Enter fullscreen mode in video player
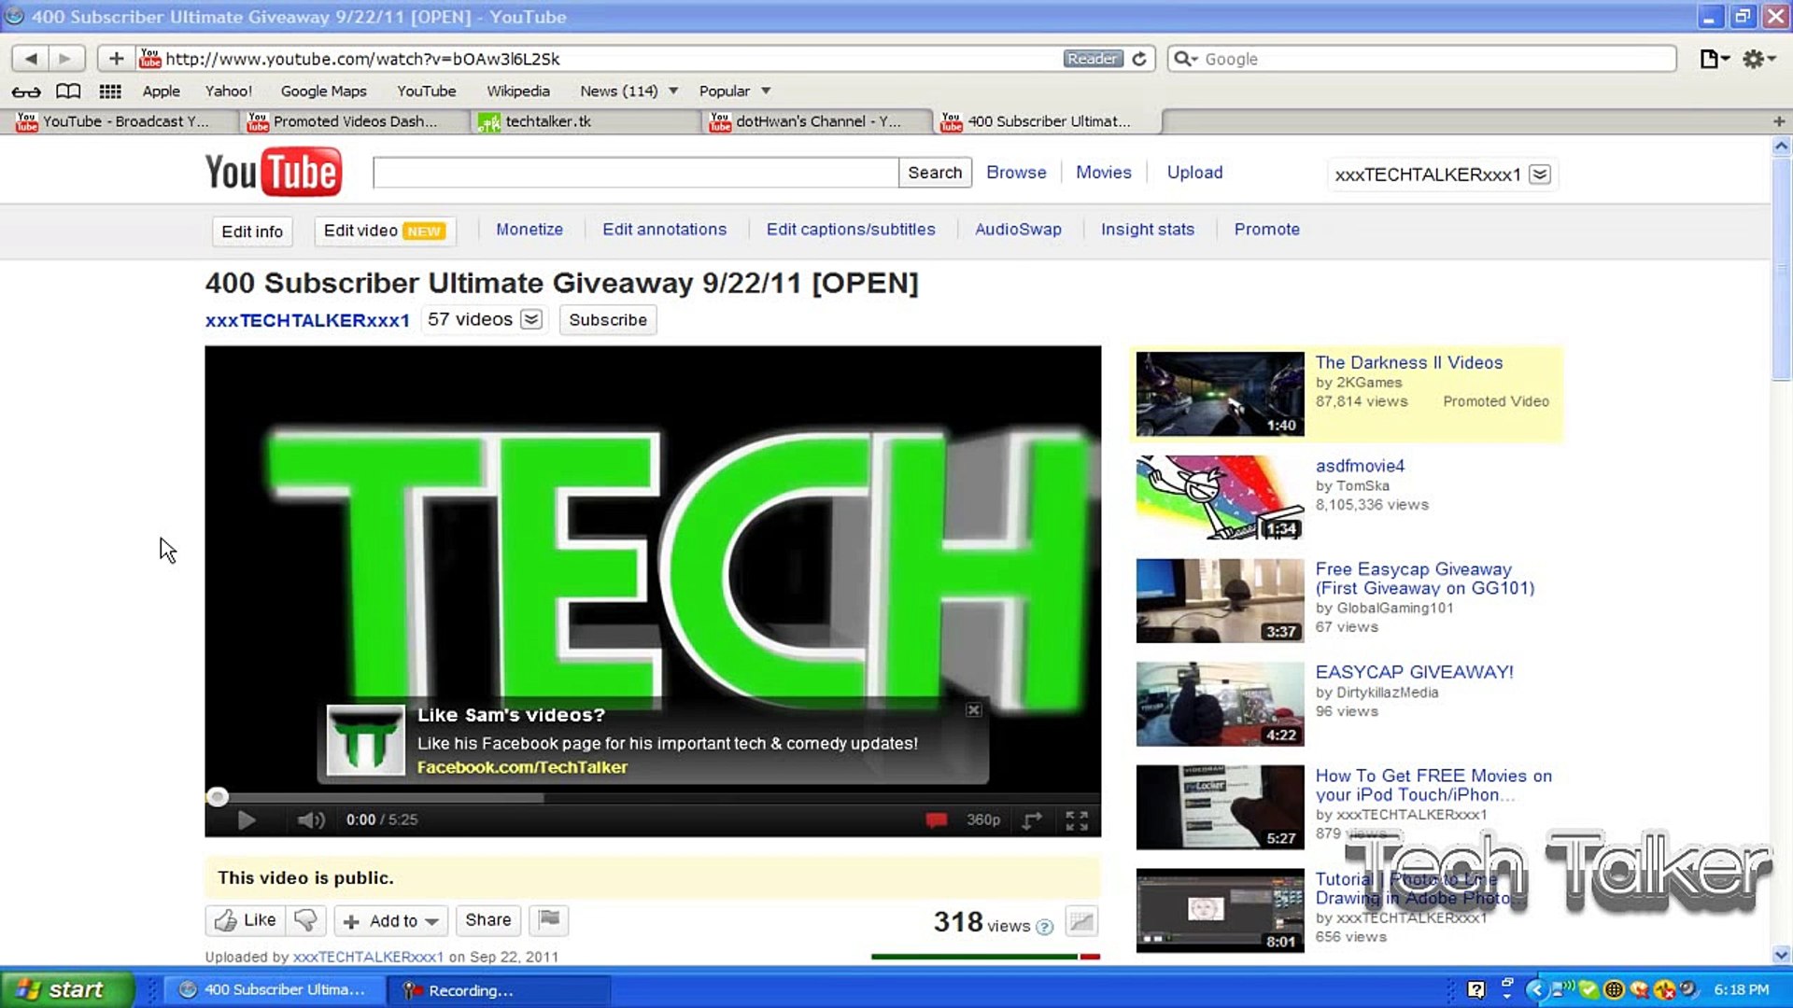The width and height of the screenshot is (1793, 1008). (x=1077, y=819)
